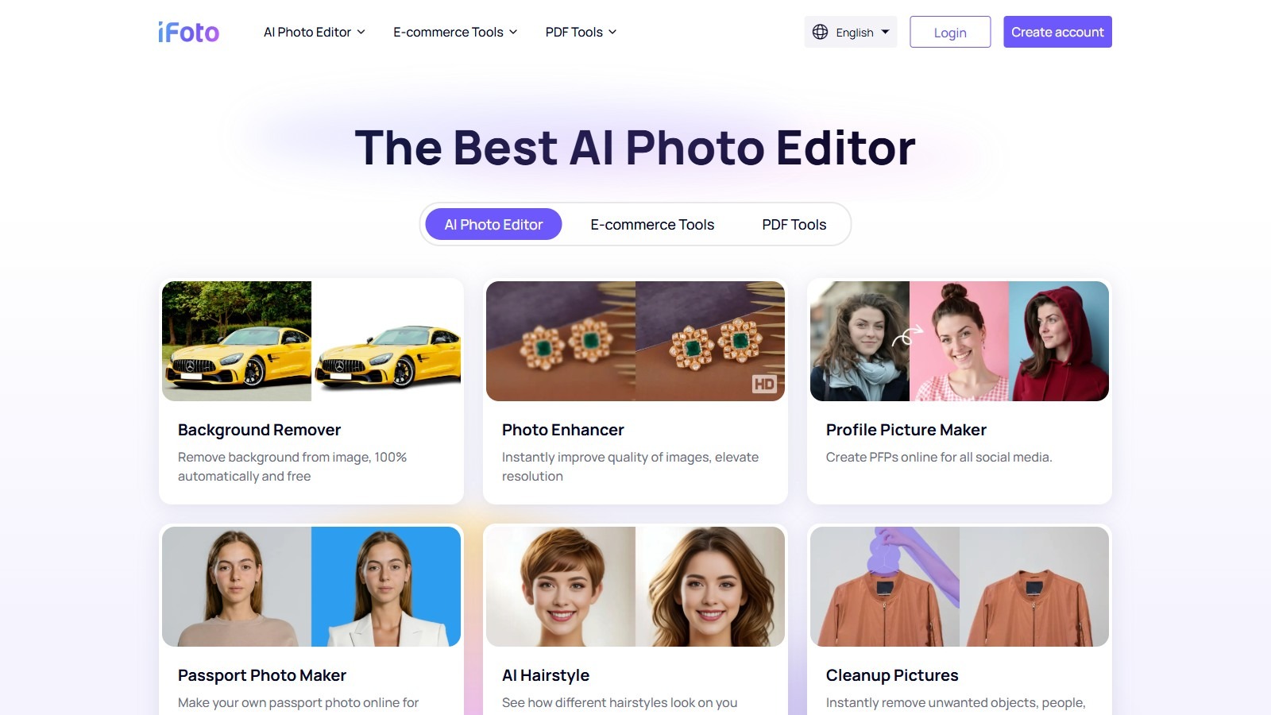Open the English language dropdown
This screenshot has width=1271, height=715.
(x=851, y=32)
